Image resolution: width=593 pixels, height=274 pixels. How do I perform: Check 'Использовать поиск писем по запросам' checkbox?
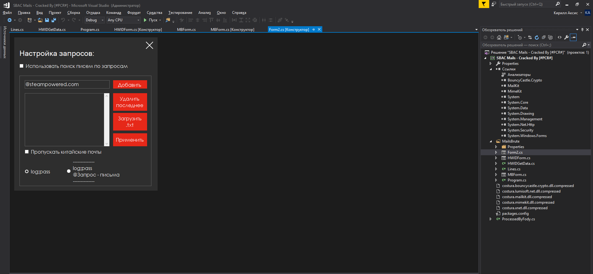22,66
